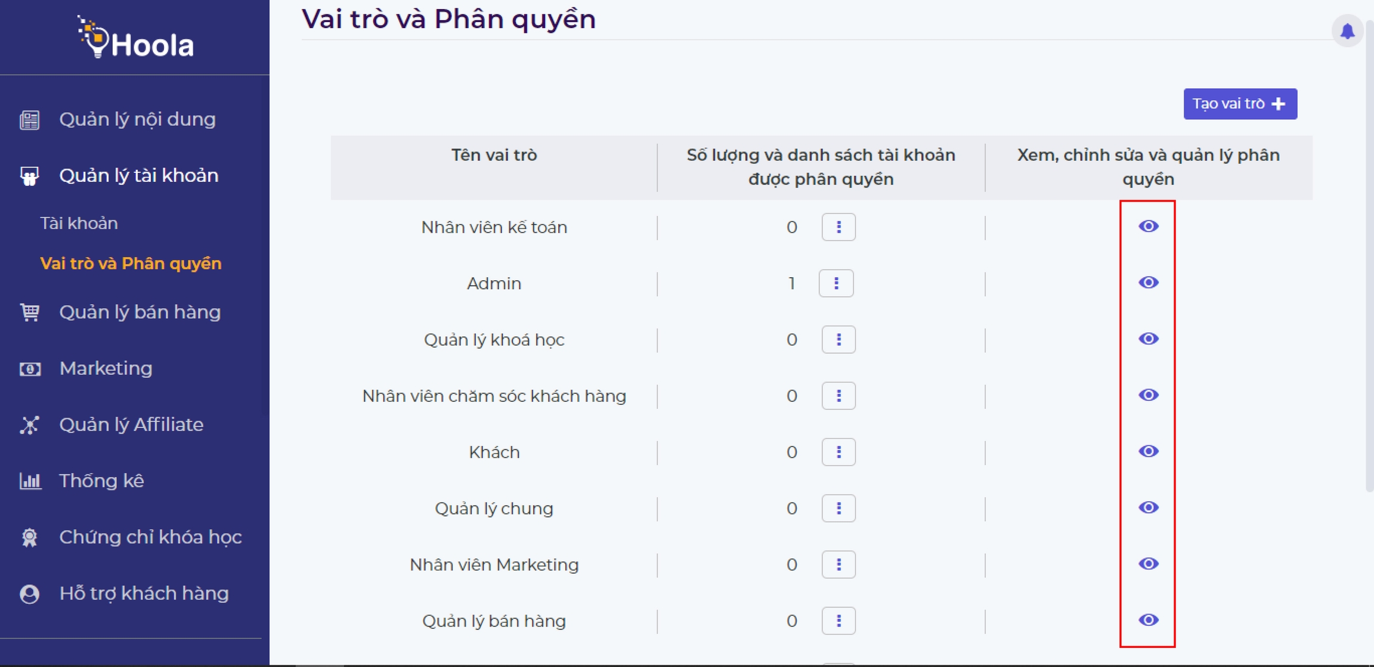Select Vai trò và Phân quyền in sidebar
The image size is (1374, 667).
click(131, 263)
